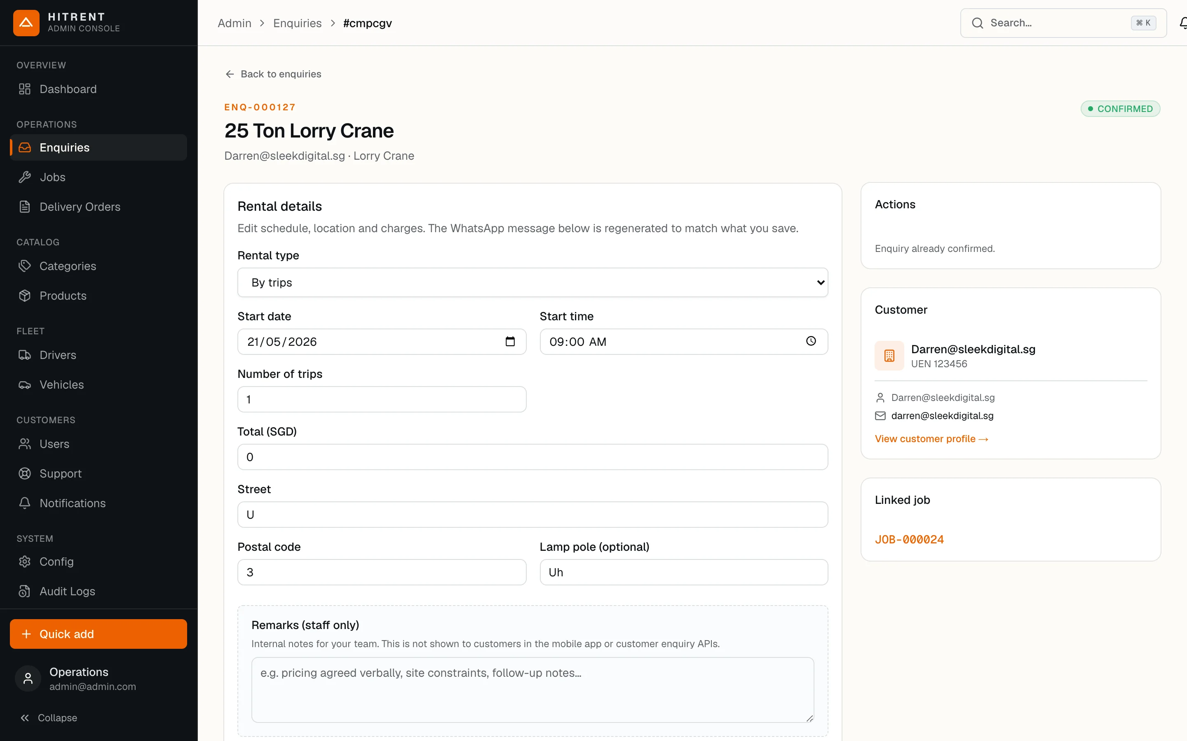
Task: Focus the Search field
Action: click(x=1063, y=23)
